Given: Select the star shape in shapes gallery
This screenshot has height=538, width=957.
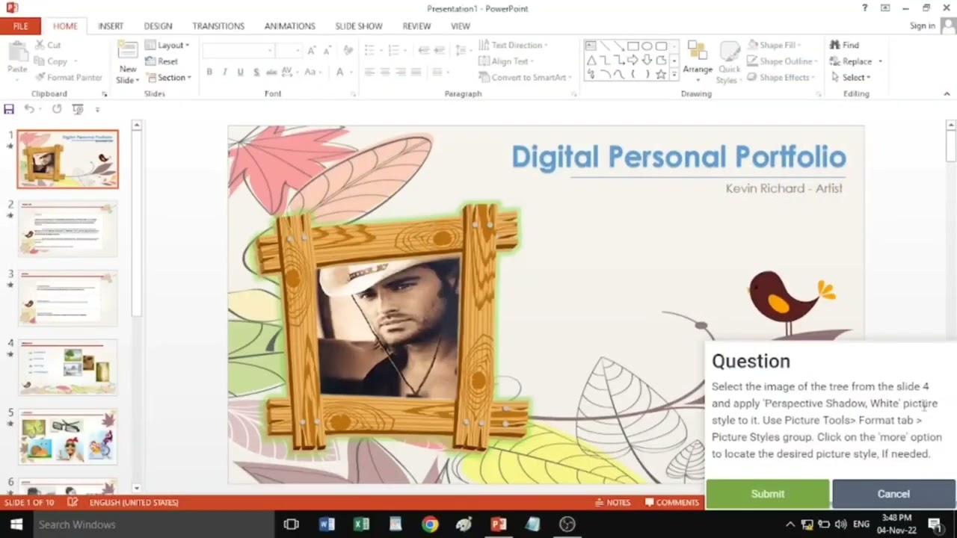Looking at the screenshot, I should (661, 74).
